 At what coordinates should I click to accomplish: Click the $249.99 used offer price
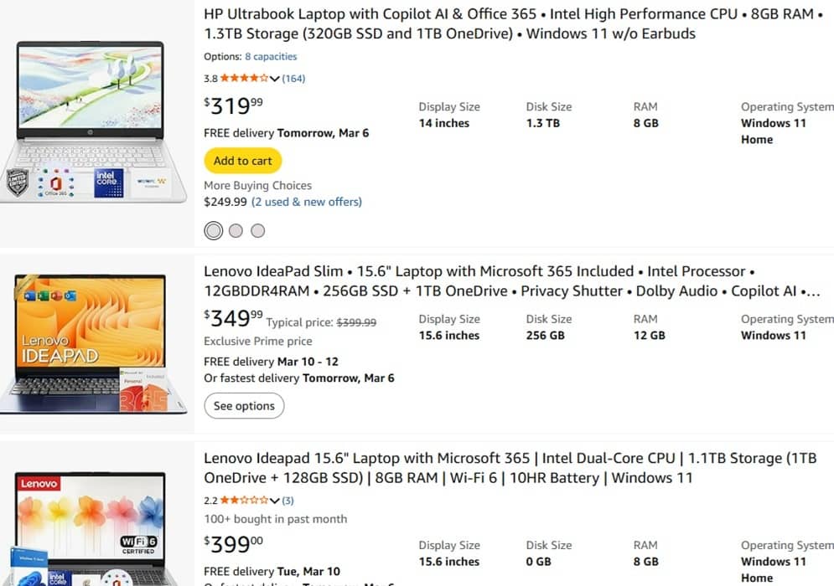pos(224,202)
